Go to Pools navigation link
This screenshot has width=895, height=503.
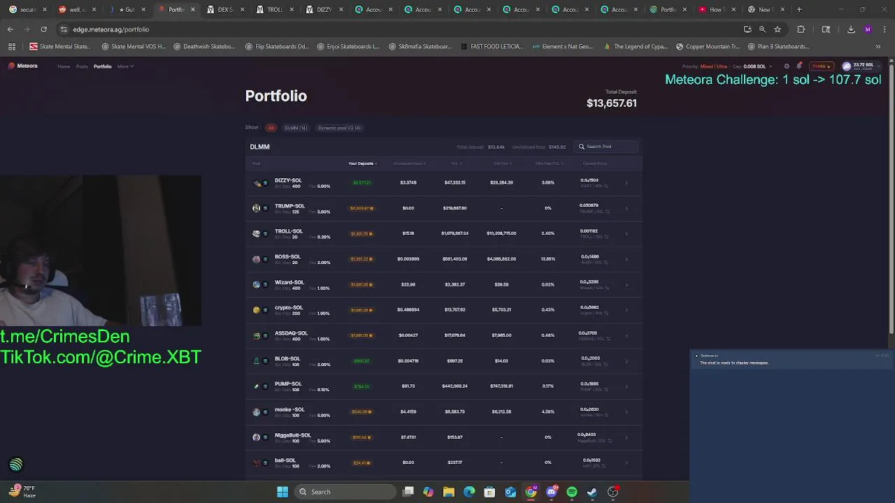(x=82, y=66)
